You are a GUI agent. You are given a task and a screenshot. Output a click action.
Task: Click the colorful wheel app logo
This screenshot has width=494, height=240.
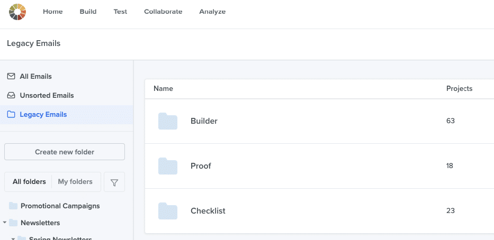click(17, 12)
